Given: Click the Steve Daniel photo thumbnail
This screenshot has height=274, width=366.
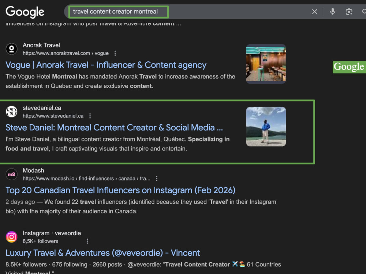Looking at the screenshot, I should 266,126.
